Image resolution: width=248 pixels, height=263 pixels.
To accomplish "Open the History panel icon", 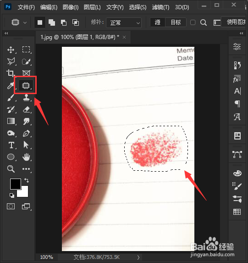I will (x=237, y=65).
